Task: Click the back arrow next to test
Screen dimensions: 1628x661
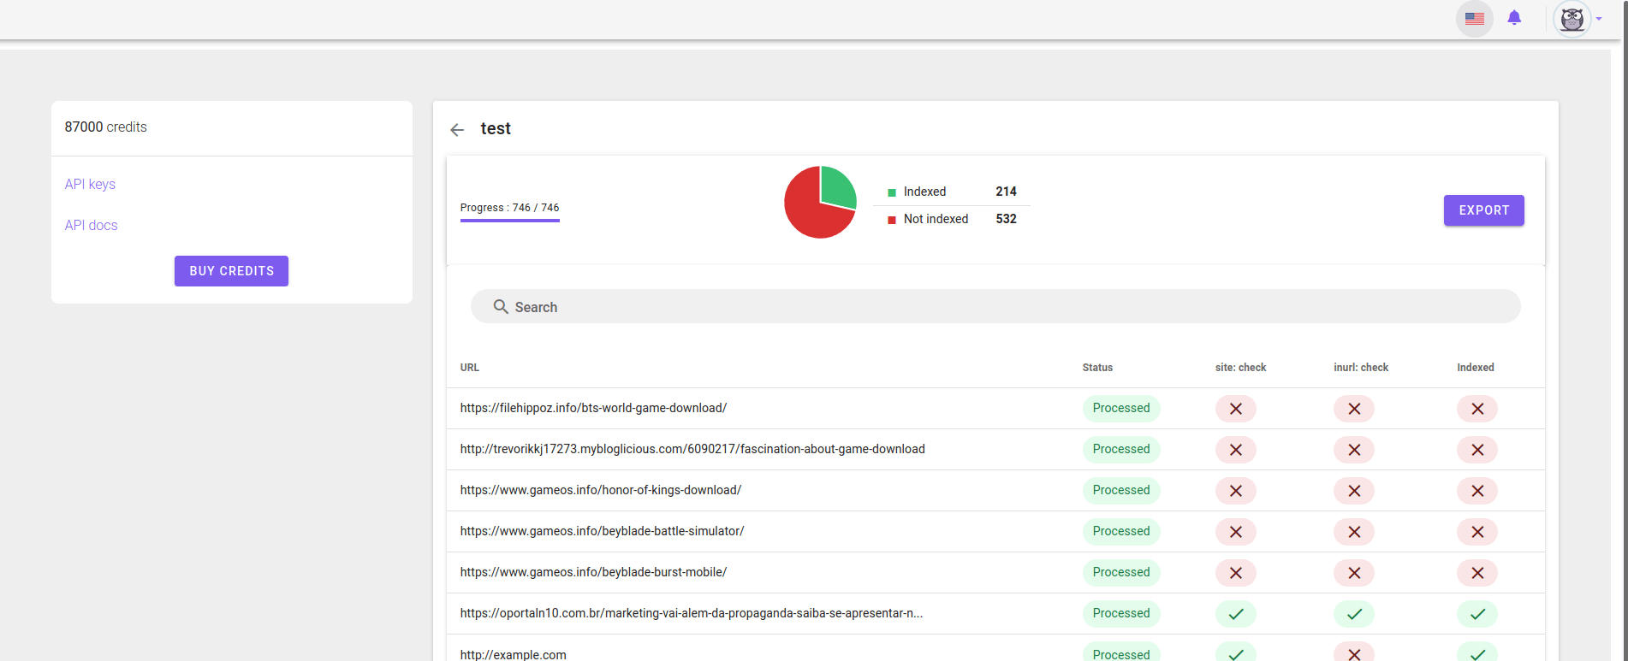Action: (x=457, y=130)
